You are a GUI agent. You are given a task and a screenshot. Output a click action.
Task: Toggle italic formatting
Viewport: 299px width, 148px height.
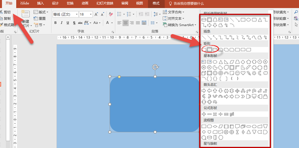pos(62,23)
